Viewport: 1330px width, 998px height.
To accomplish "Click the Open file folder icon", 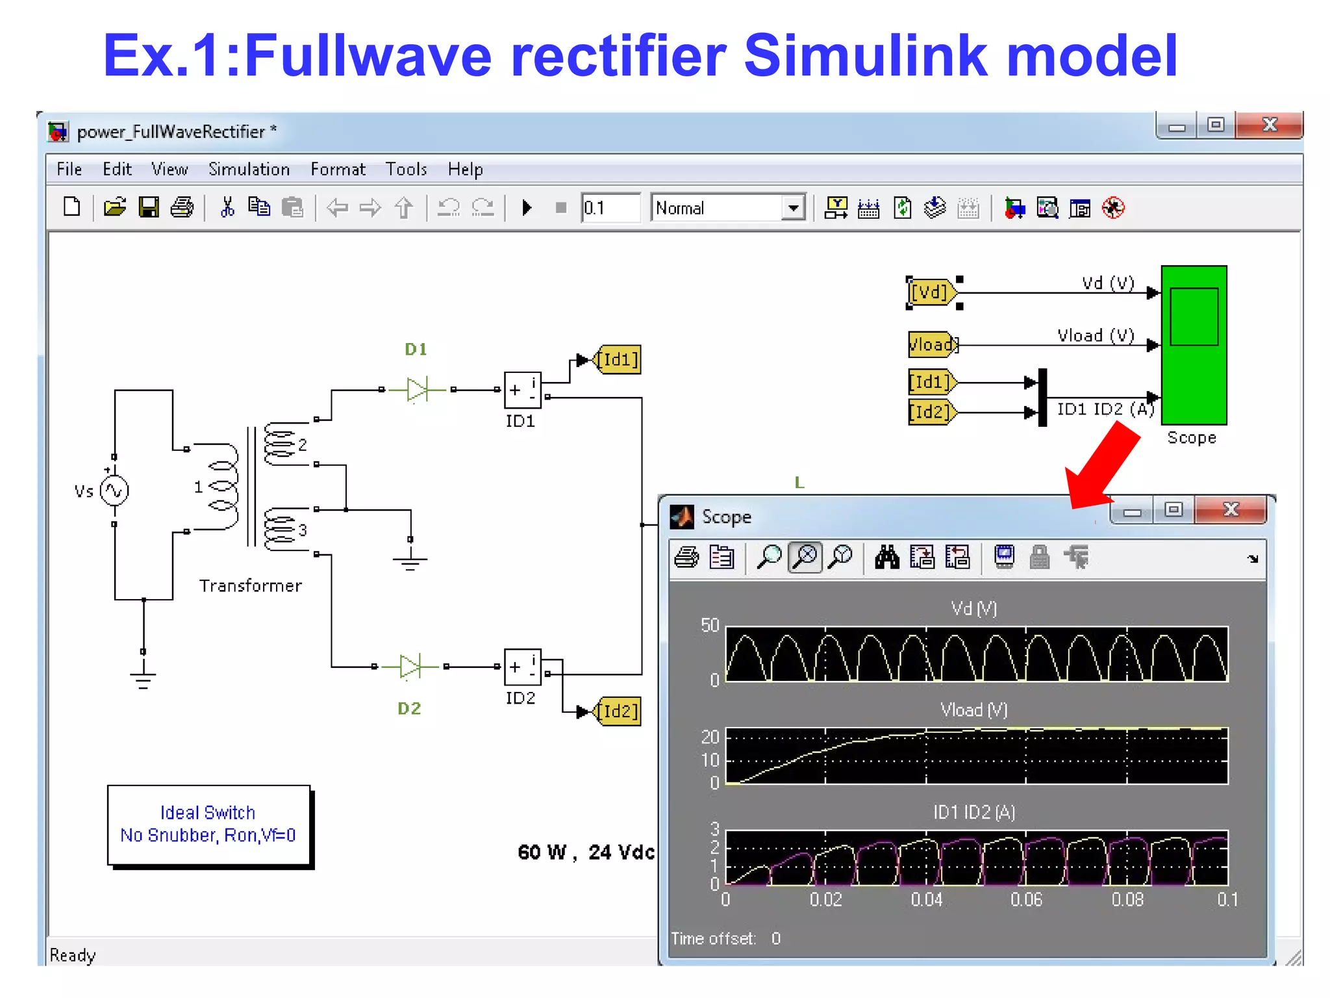I will pos(115,208).
